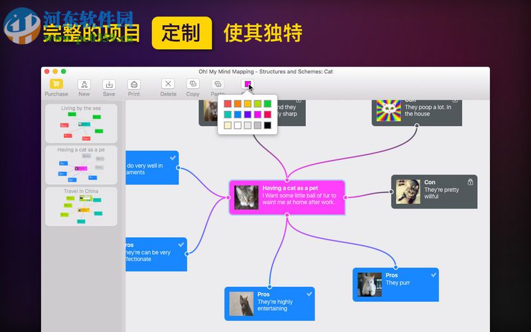Click the connector point below central node
Viewport: 531px width, 332px height.
287,214
